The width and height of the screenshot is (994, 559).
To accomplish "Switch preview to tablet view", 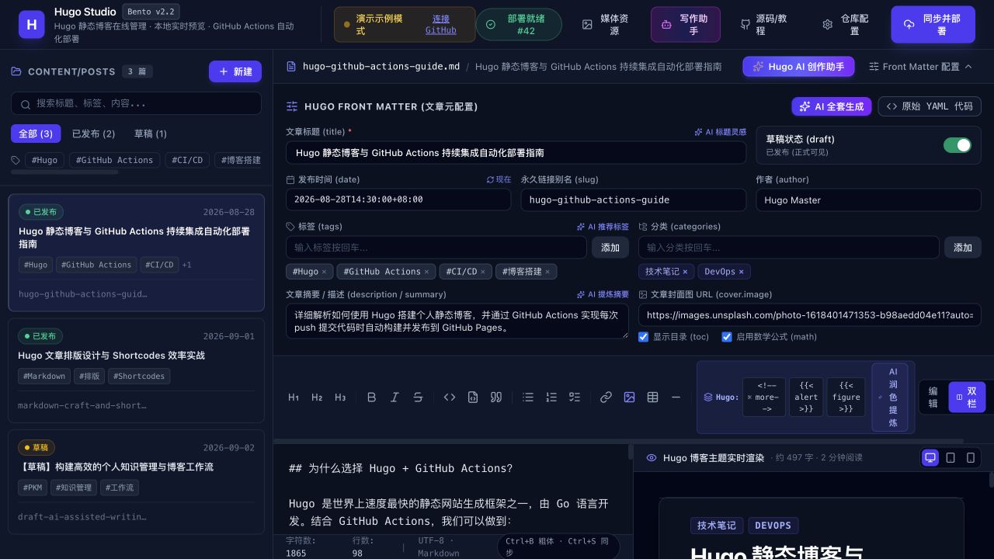I will coord(951,458).
